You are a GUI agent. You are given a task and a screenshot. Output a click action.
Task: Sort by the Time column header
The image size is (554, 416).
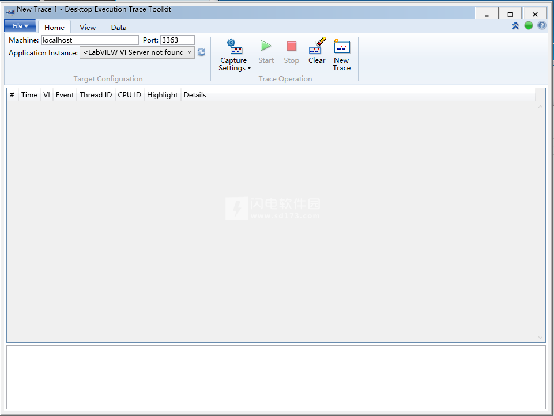(x=29, y=94)
